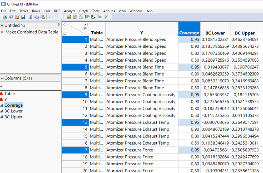This screenshot has width=263, height=173.
Task: Select BC Upper in the columns list
Action: (13, 117)
